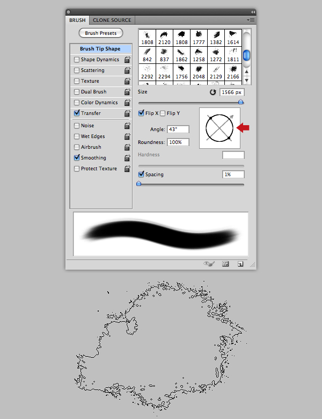The width and height of the screenshot is (322, 419).
Task: Click the brush angle and roundness preview circle
Action: pyautogui.click(x=219, y=128)
